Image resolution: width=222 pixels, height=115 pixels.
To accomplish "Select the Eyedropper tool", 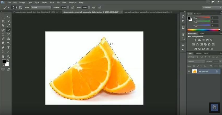I will [x=9, y=26].
